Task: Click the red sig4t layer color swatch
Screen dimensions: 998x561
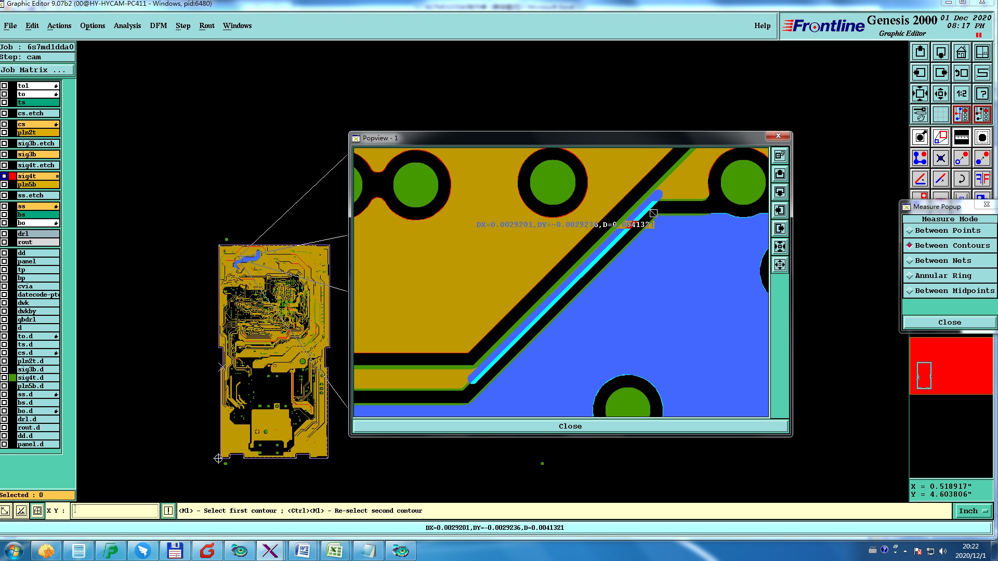Action: pos(12,176)
